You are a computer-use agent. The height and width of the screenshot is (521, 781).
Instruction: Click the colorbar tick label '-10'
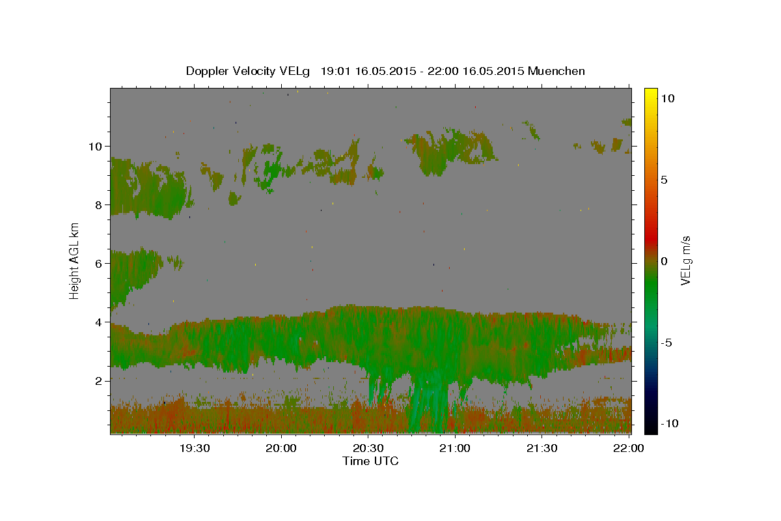(x=670, y=423)
